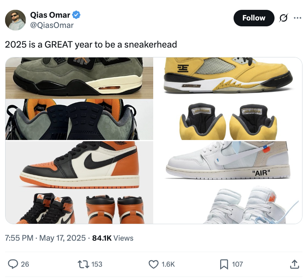308x280 pixels.
Task: Click the @QiasOmar handle
Action: point(52,25)
